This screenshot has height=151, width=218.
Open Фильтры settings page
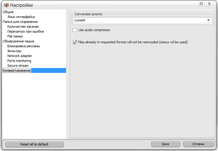pos(14,51)
